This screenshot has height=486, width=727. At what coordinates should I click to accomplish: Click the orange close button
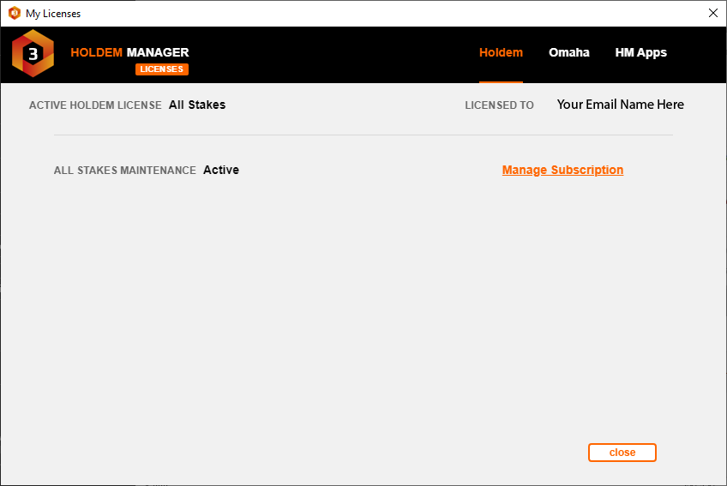tap(622, 453)
